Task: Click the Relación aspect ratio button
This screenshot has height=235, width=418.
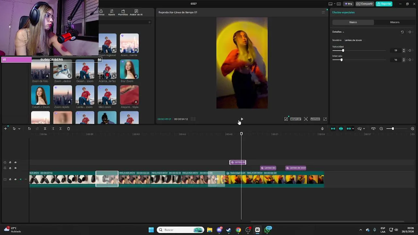Action: 315,119
